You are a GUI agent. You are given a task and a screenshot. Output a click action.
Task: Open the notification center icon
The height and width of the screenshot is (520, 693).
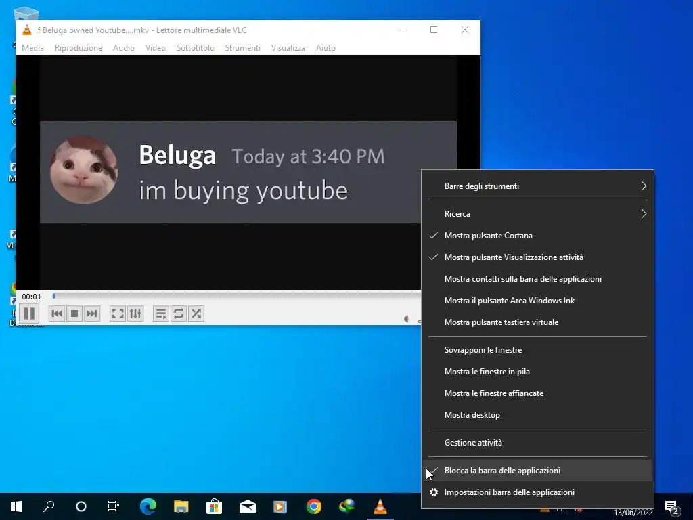[672, 507]
